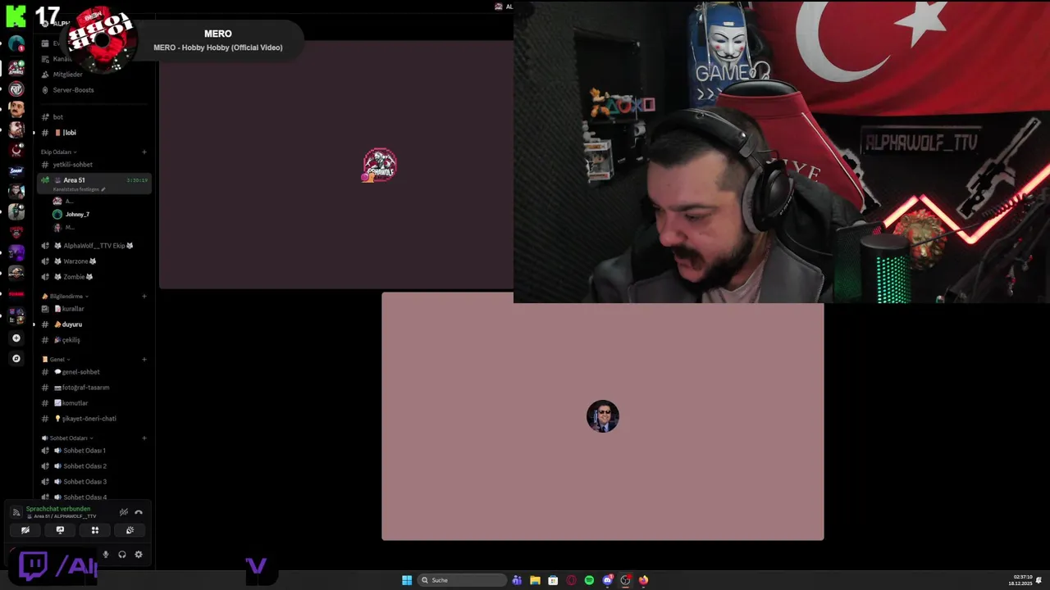Collapse the Bilgilendirme category

click(x=66, y=296)
